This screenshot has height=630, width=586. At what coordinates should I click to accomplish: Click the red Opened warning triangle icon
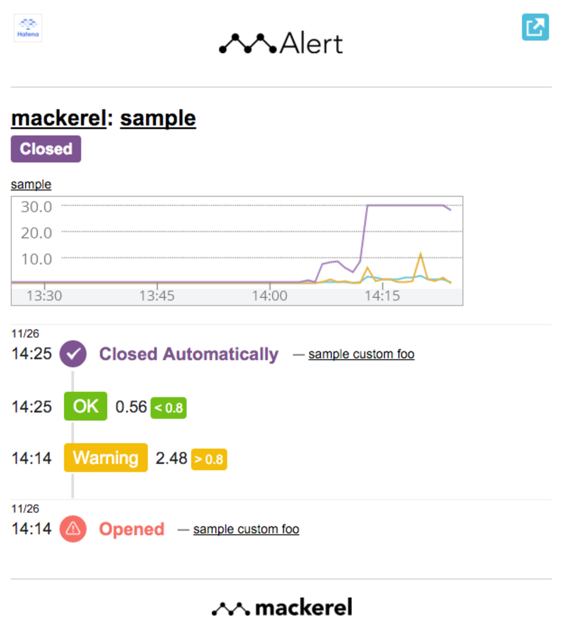pos(73,529)
